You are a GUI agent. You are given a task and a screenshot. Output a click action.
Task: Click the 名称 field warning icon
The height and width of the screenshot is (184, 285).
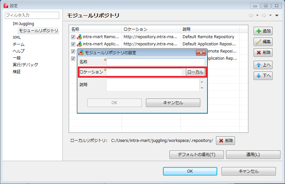tap(105, 59)
